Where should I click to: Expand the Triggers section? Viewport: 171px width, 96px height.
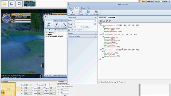click(96, 33)
